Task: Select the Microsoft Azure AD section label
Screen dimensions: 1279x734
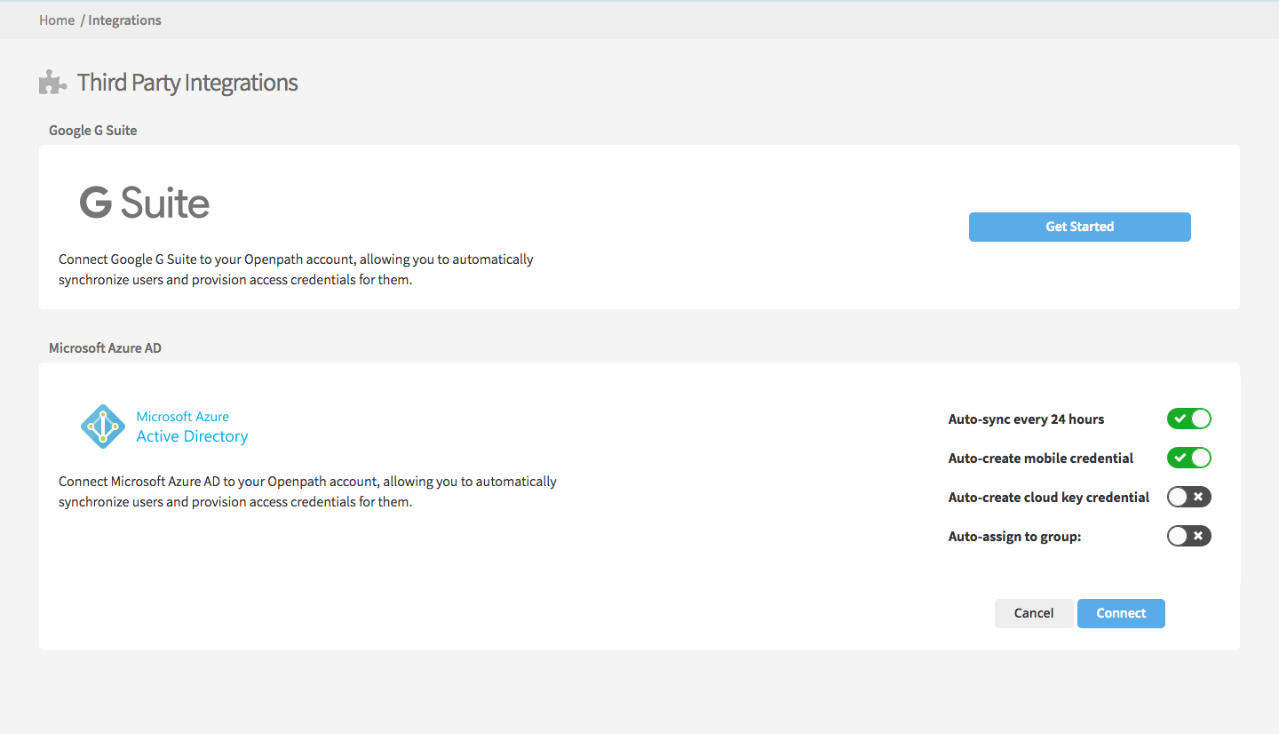Action: 105,347
